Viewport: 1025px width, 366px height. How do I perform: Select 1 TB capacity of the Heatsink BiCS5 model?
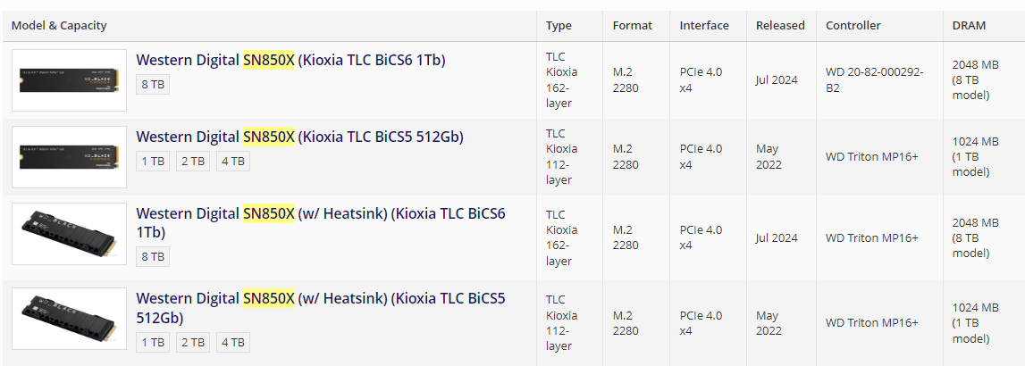(153, 342)
